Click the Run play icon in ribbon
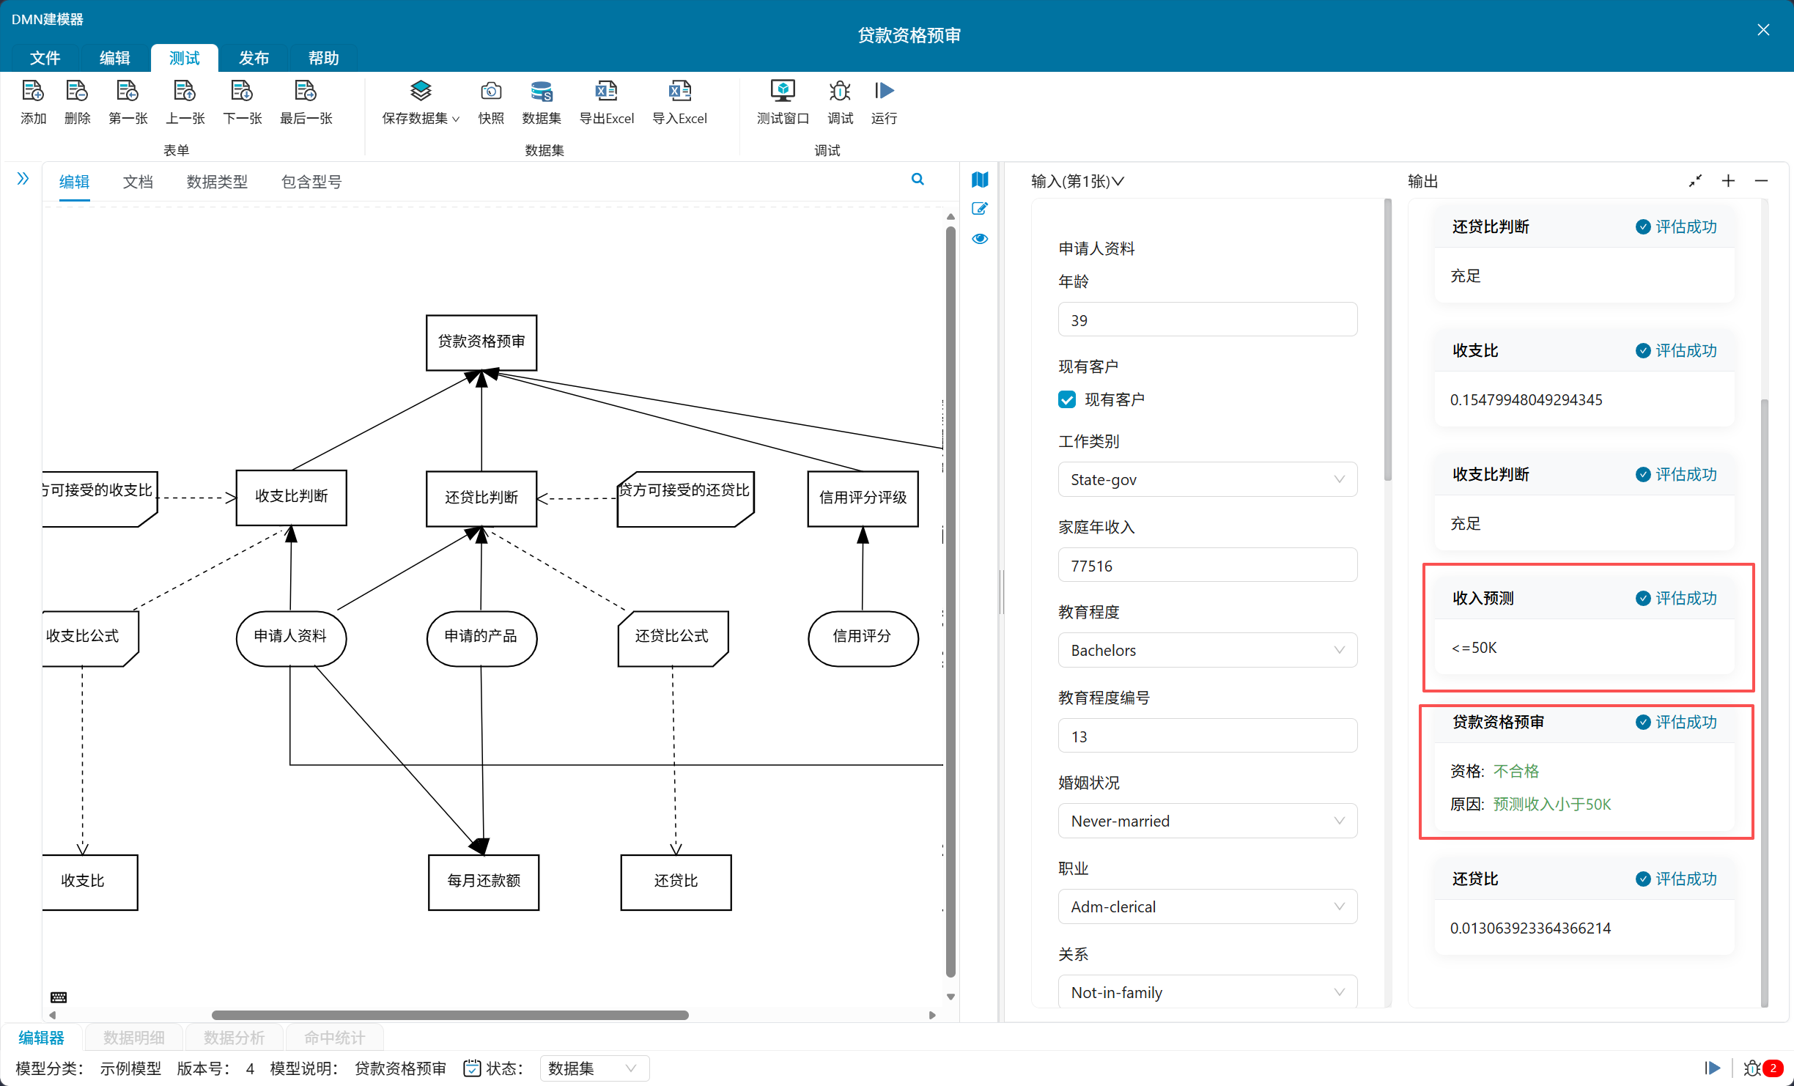 pyautogui.click(x=884, y=92)
